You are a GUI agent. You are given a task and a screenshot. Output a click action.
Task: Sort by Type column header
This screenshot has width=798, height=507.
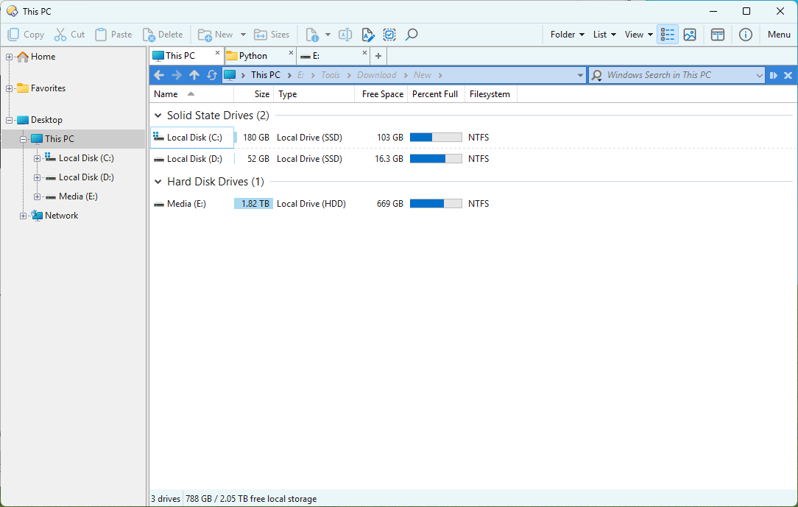point(314,94)
